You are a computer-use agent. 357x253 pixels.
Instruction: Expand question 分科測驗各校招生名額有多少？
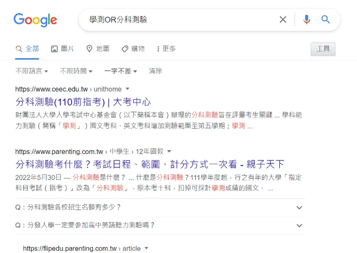(160, 208)
